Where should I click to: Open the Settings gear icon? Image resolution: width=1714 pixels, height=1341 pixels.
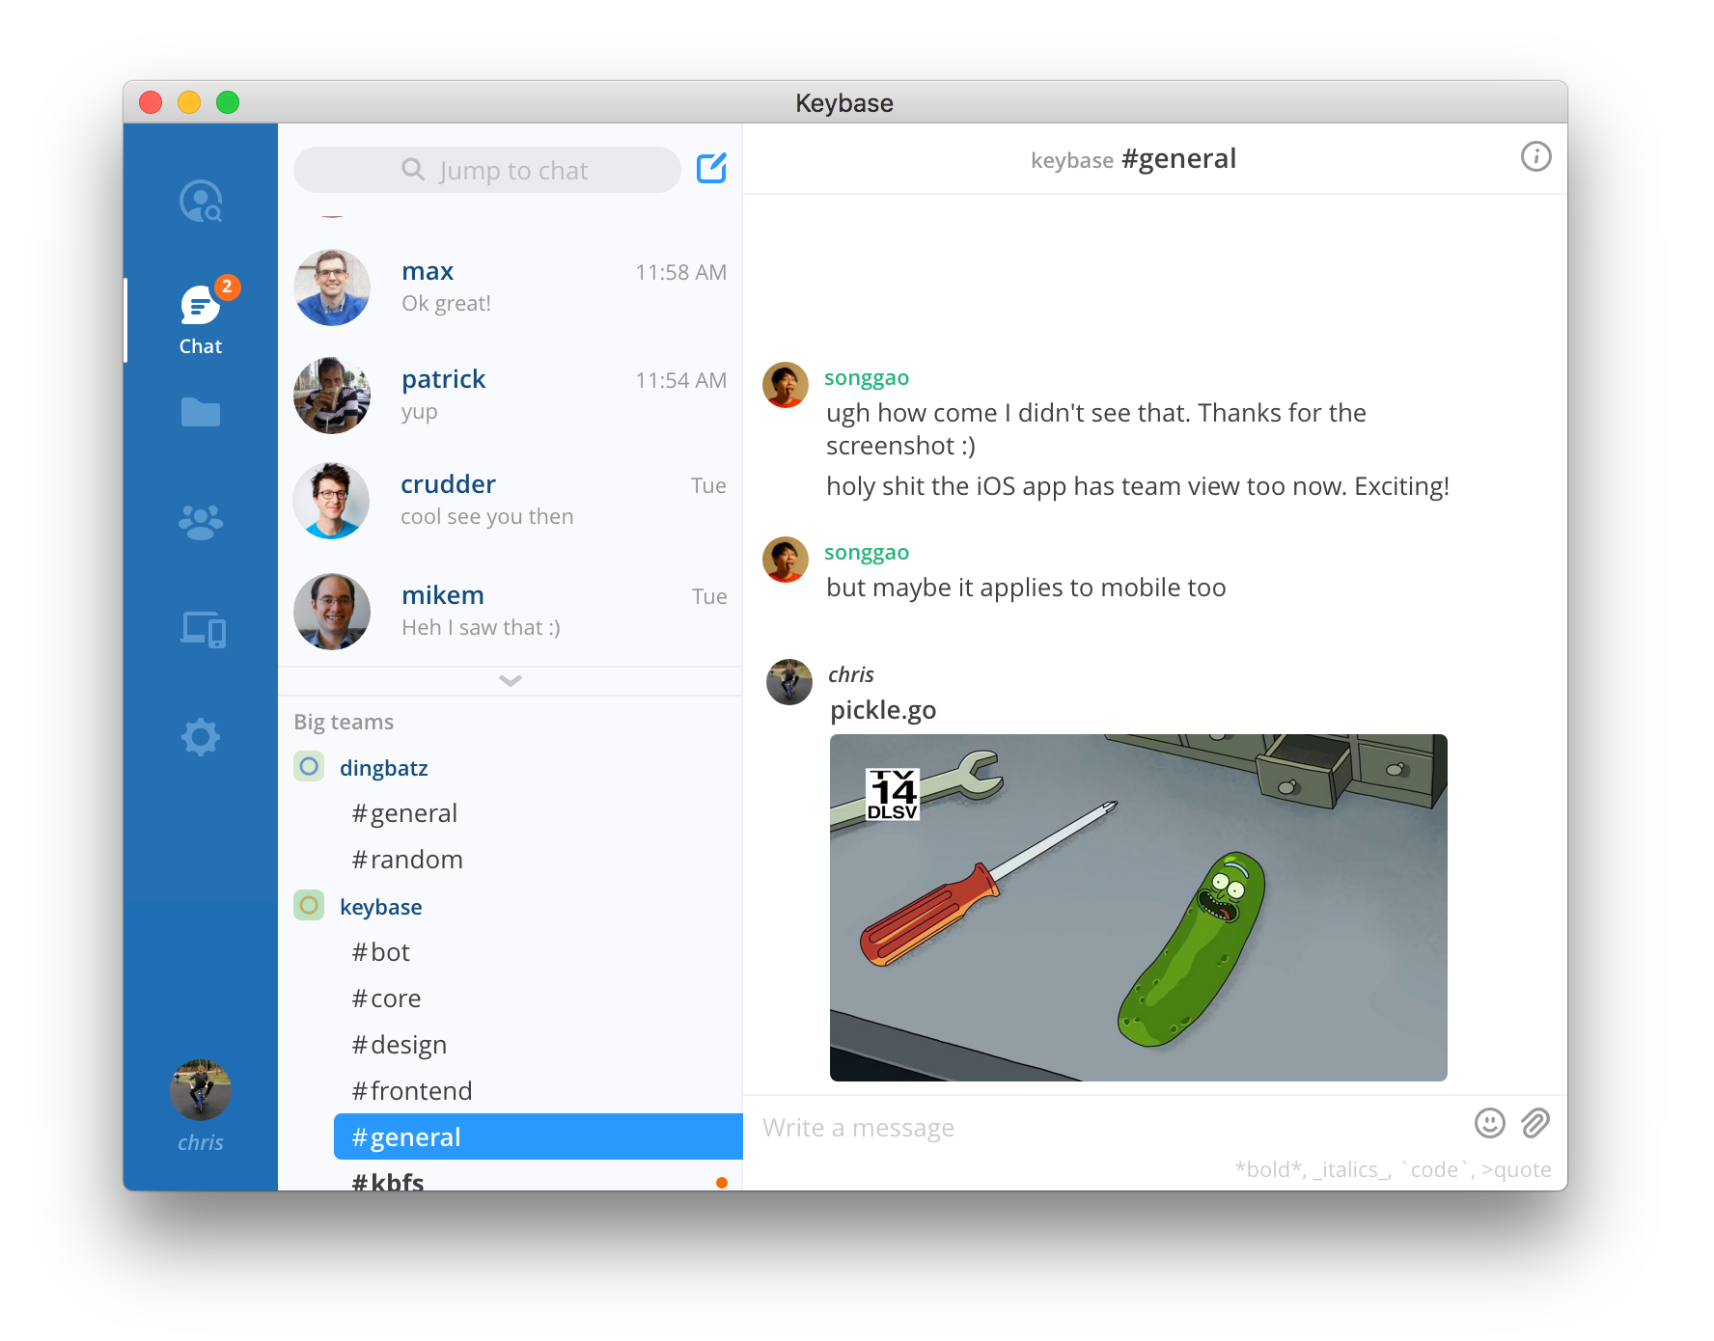coord(201,737)
